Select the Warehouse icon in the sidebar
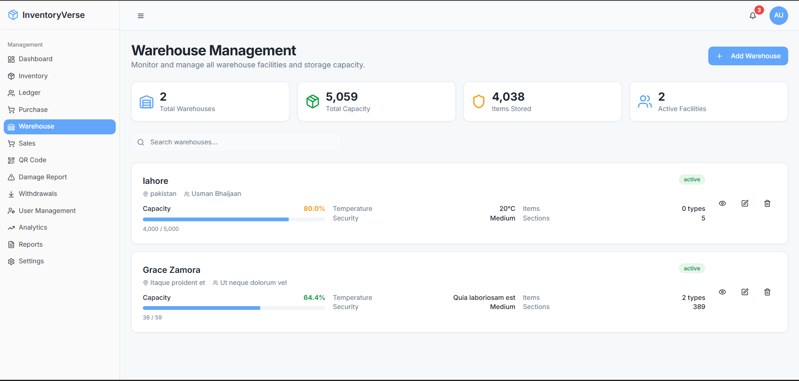Screen dimensions: 799x381 click(x=11, y=126)
